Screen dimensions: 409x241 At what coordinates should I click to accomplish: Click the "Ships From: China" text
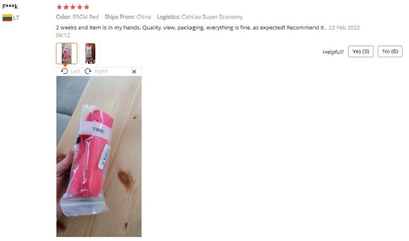tap(128, 17)
